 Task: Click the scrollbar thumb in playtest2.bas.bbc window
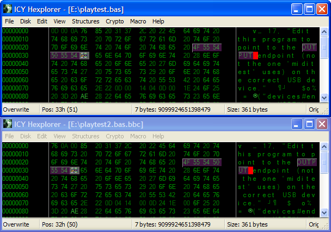(x=324, y=162)
